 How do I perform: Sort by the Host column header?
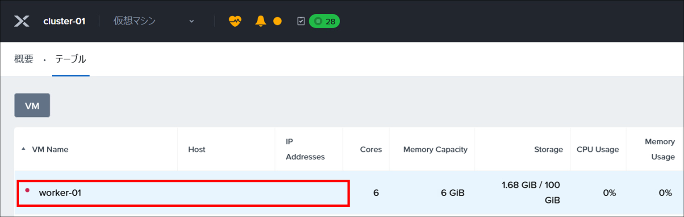pyautogui.click(x=196, y=149)
